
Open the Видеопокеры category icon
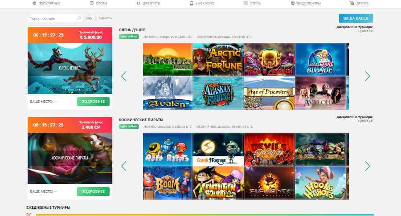293,3
